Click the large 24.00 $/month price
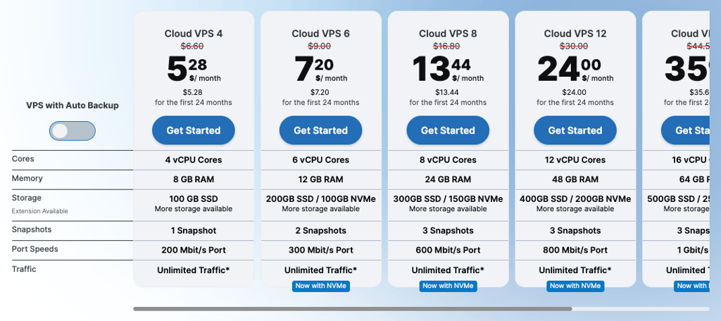The width and height of the screenshot is (721, 321). click(x=575, y=70)
